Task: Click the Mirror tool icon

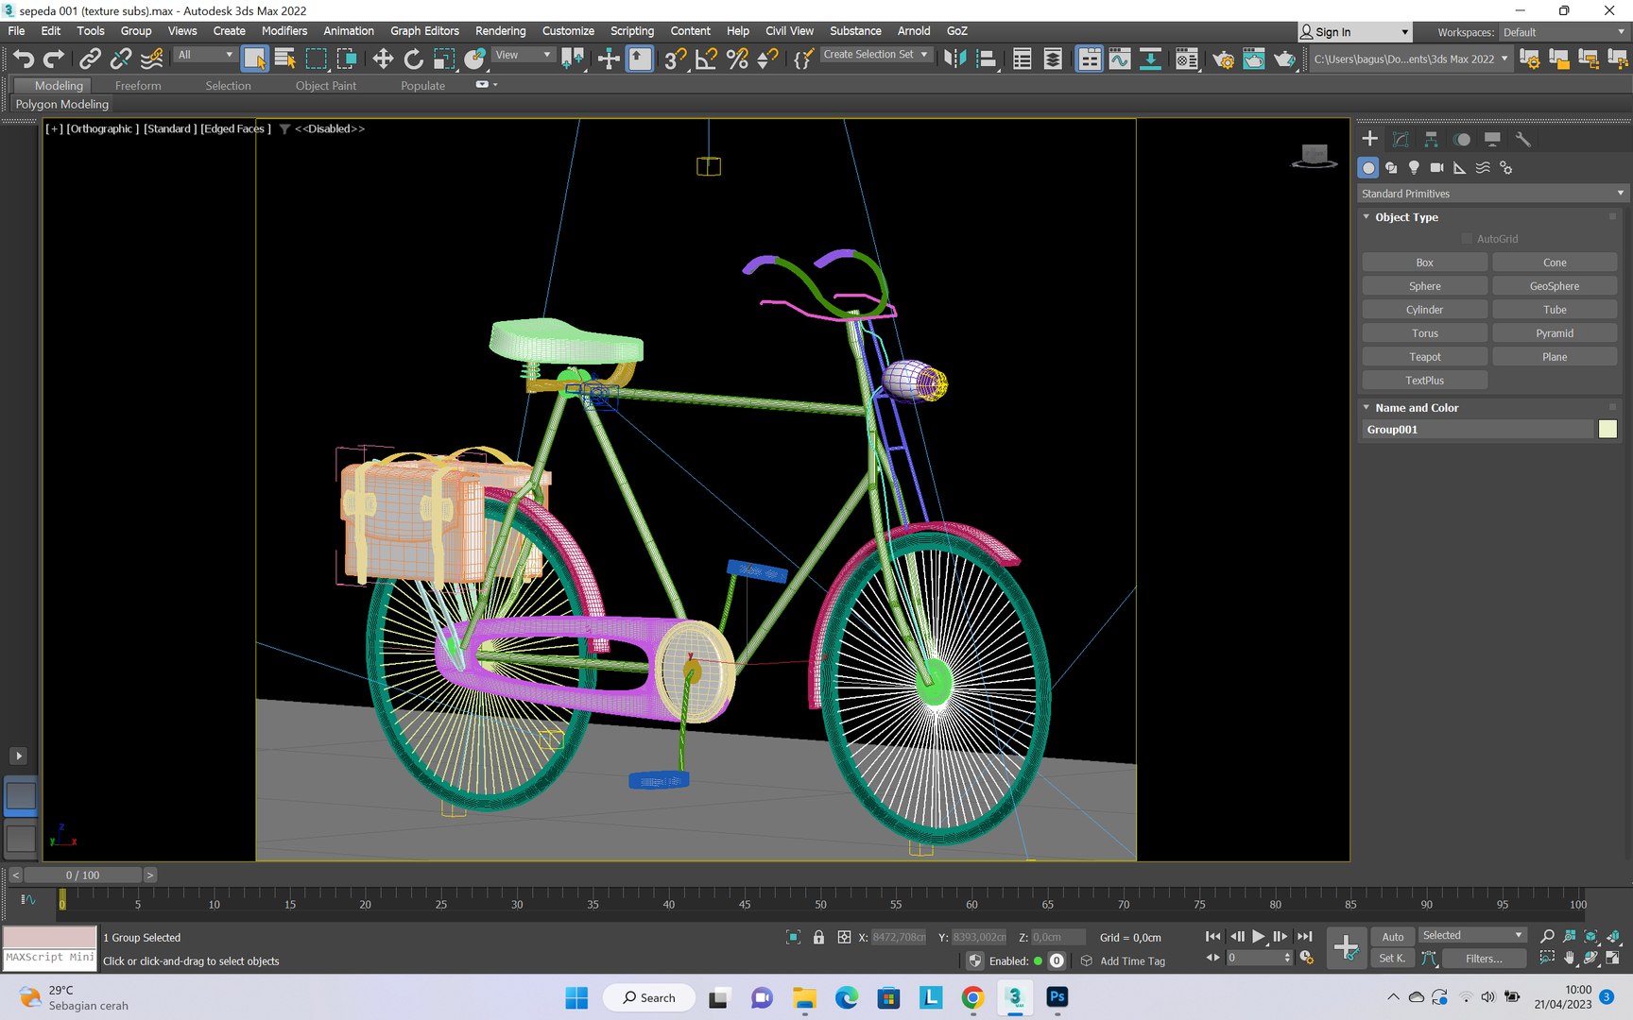Action: pos(955,59)
